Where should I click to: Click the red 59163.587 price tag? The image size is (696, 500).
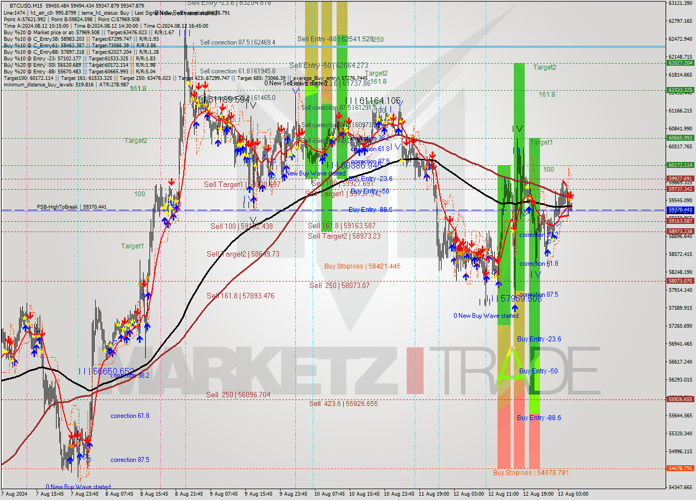pyautogui.click(x=680, y=221)
